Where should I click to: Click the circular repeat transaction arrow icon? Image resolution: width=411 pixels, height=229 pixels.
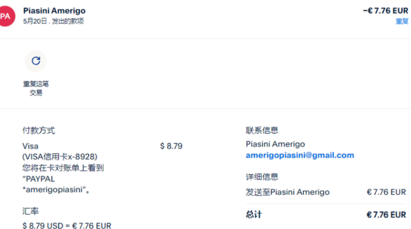point(36,61)
